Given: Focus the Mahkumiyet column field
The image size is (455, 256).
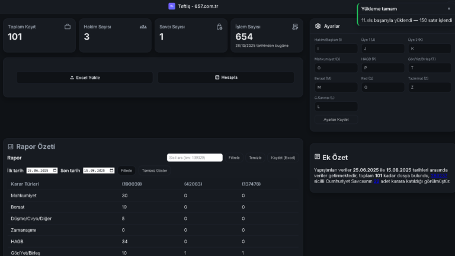Looking at the screenshot, I should coord(336,68).
